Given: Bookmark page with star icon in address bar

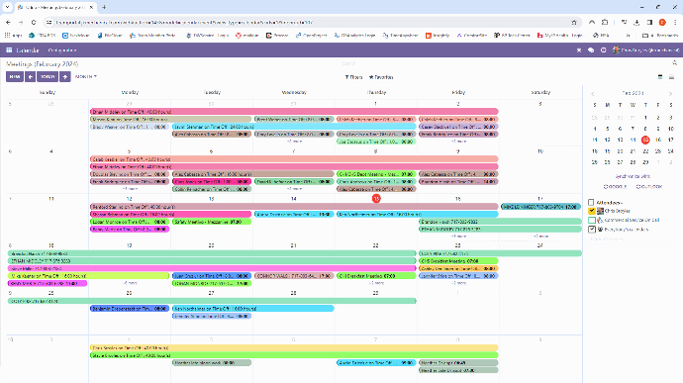Looking at the screenshot, I should pyautogui.click(x=574, y=22).
